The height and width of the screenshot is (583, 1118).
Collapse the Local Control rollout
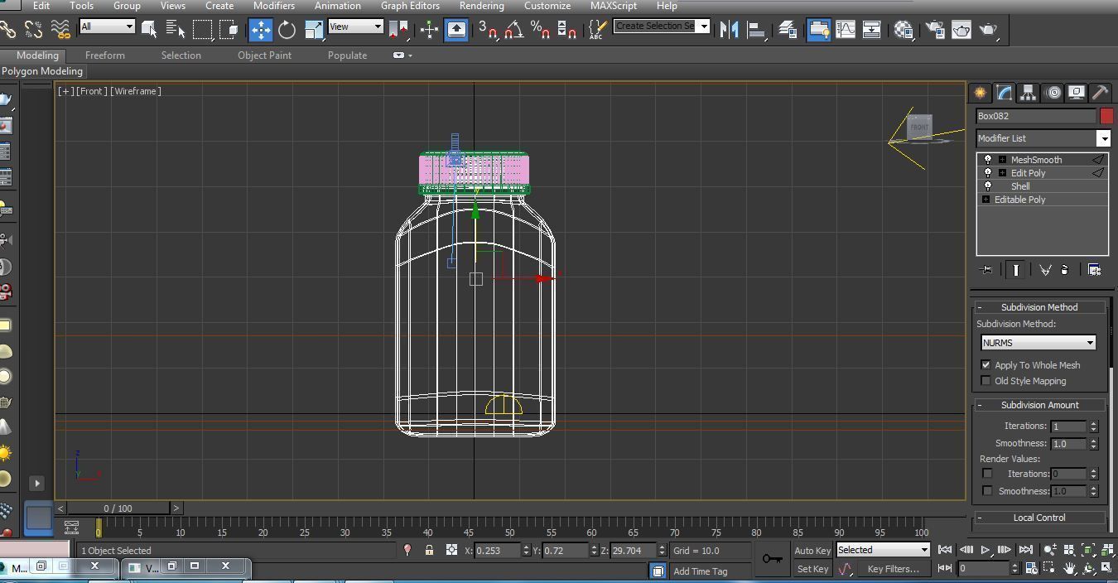[1039, 518]
